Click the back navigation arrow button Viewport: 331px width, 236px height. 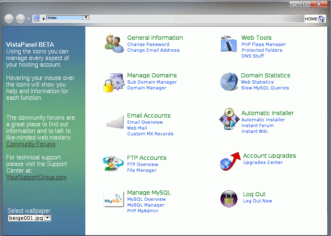tap(9, 19)
